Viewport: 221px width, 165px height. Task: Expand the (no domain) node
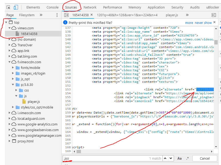(x=10, y=39)
